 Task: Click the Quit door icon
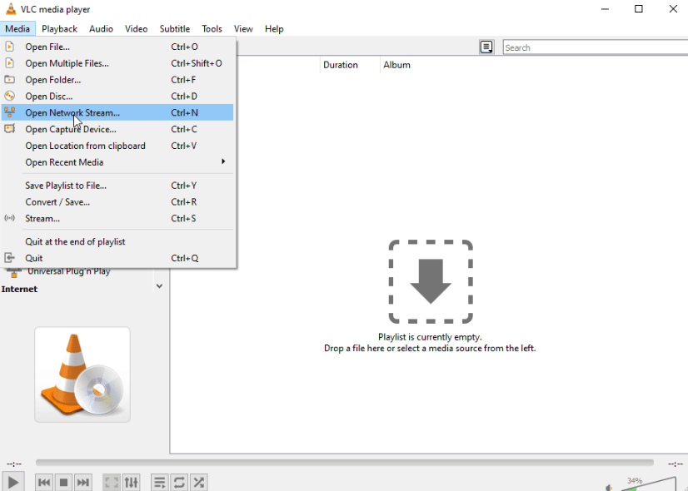click(10, 258)
